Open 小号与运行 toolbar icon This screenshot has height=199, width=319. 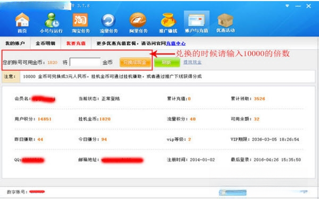[x=51, y=23]
